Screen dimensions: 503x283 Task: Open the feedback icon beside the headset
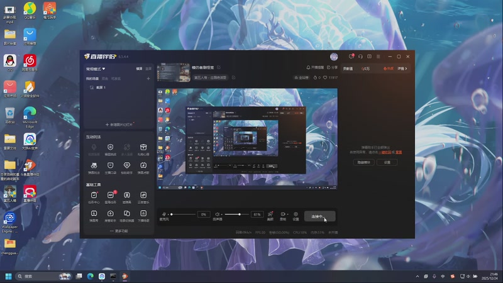pyautogui.click(x=369, y=57)
